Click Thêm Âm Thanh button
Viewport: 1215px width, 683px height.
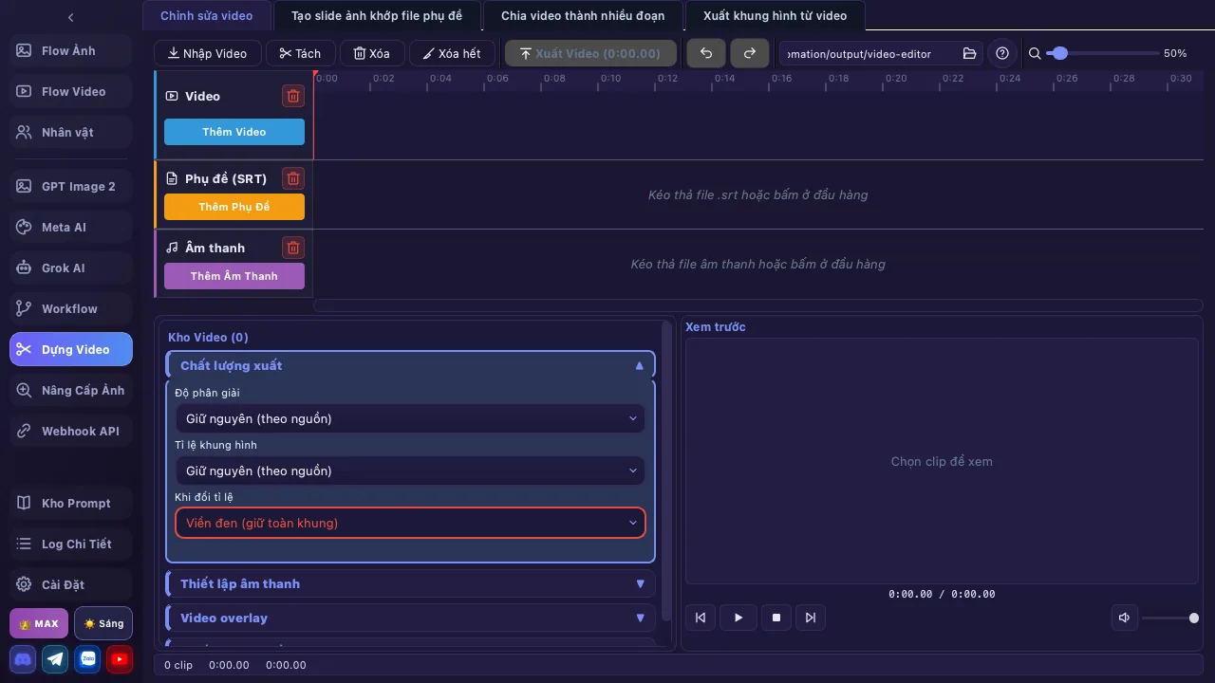pyautogui.click(x=234, y=276)
